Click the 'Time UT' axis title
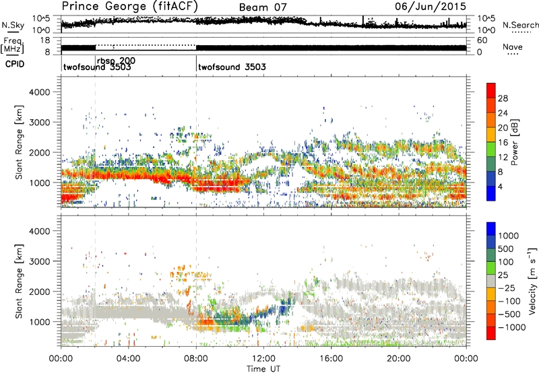 click(263, 368)
